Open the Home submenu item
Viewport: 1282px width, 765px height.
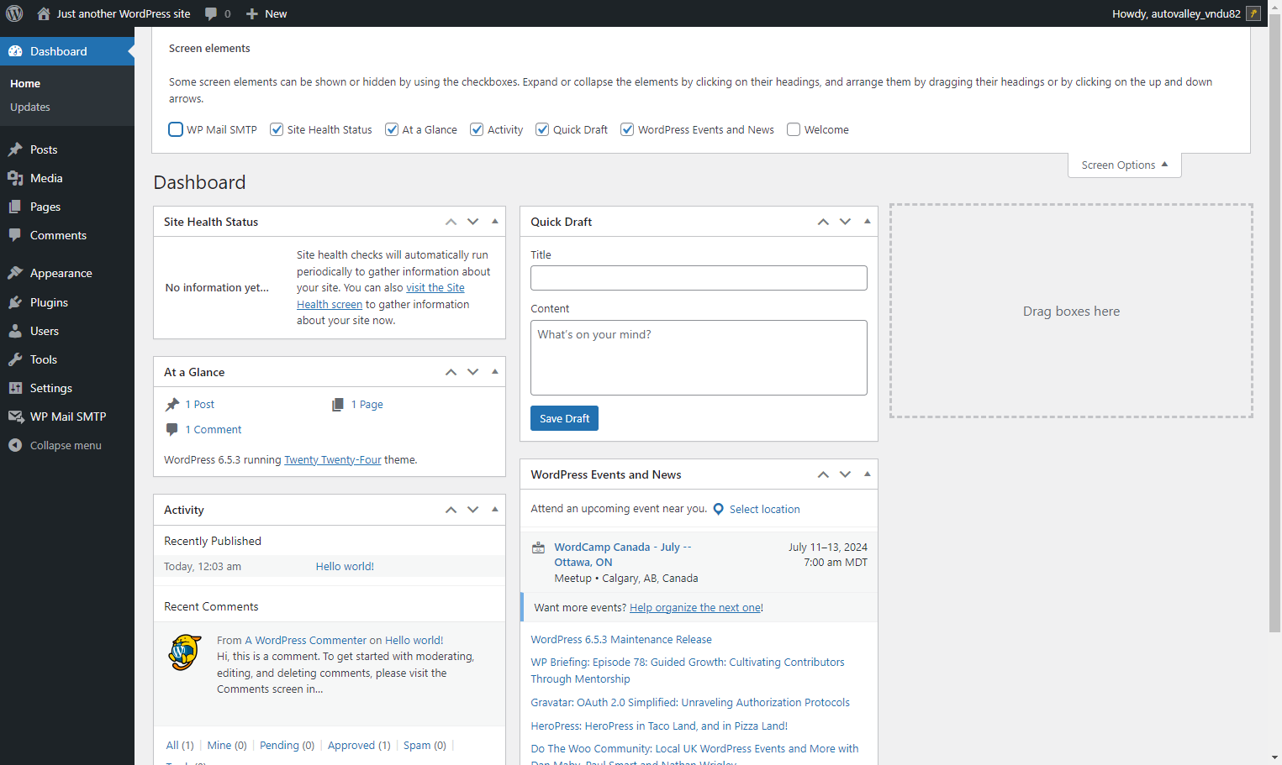click(x=25, y=84)
